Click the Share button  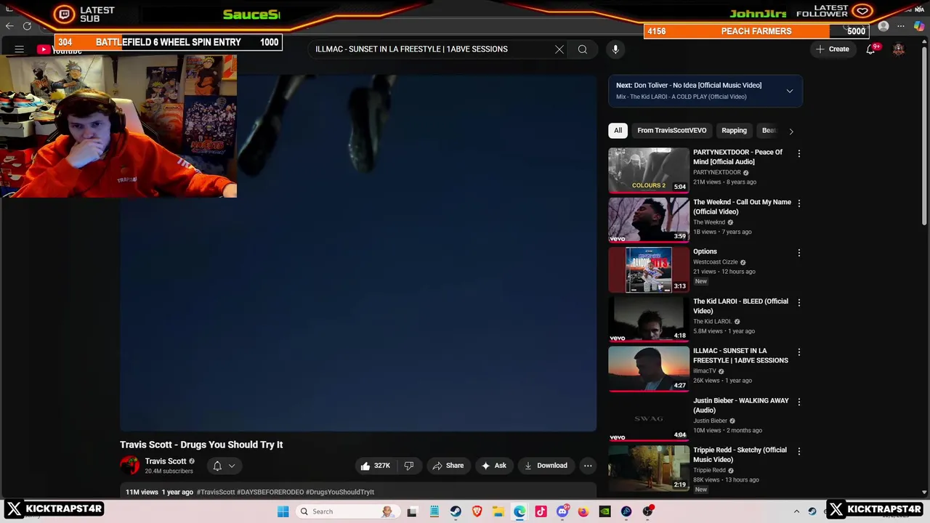[x=448, y=466]
